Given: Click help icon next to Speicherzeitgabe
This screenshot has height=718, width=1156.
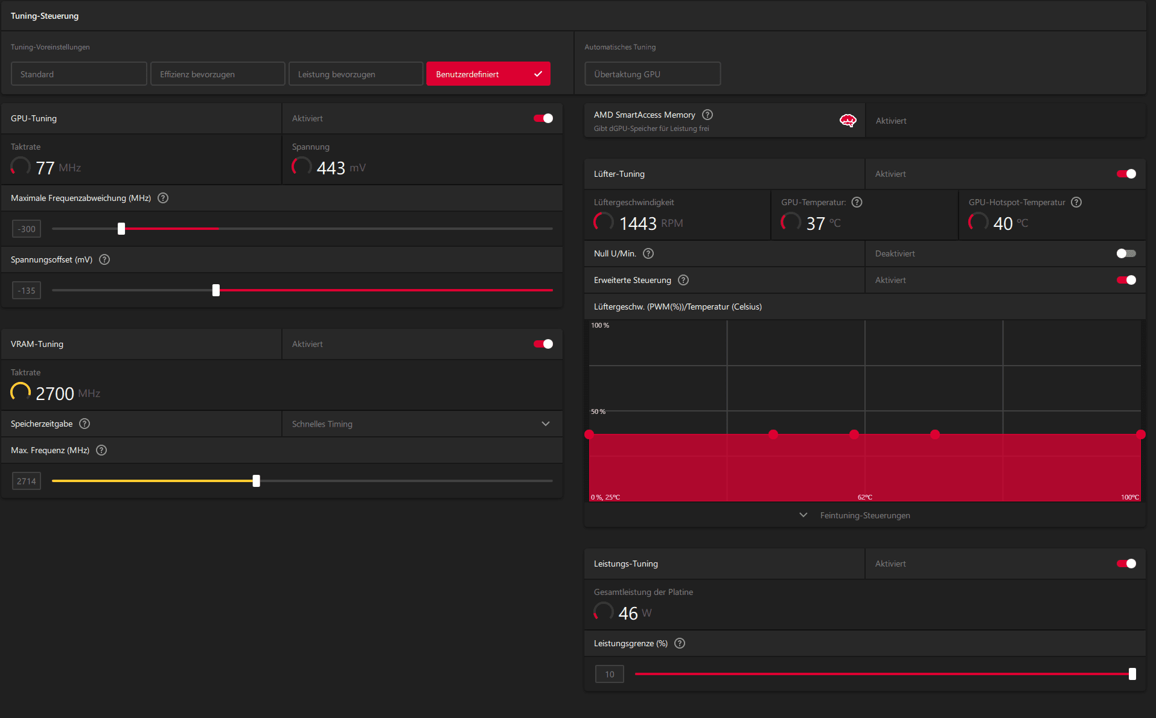Looking at the screenshot, I should click(85, 424).
